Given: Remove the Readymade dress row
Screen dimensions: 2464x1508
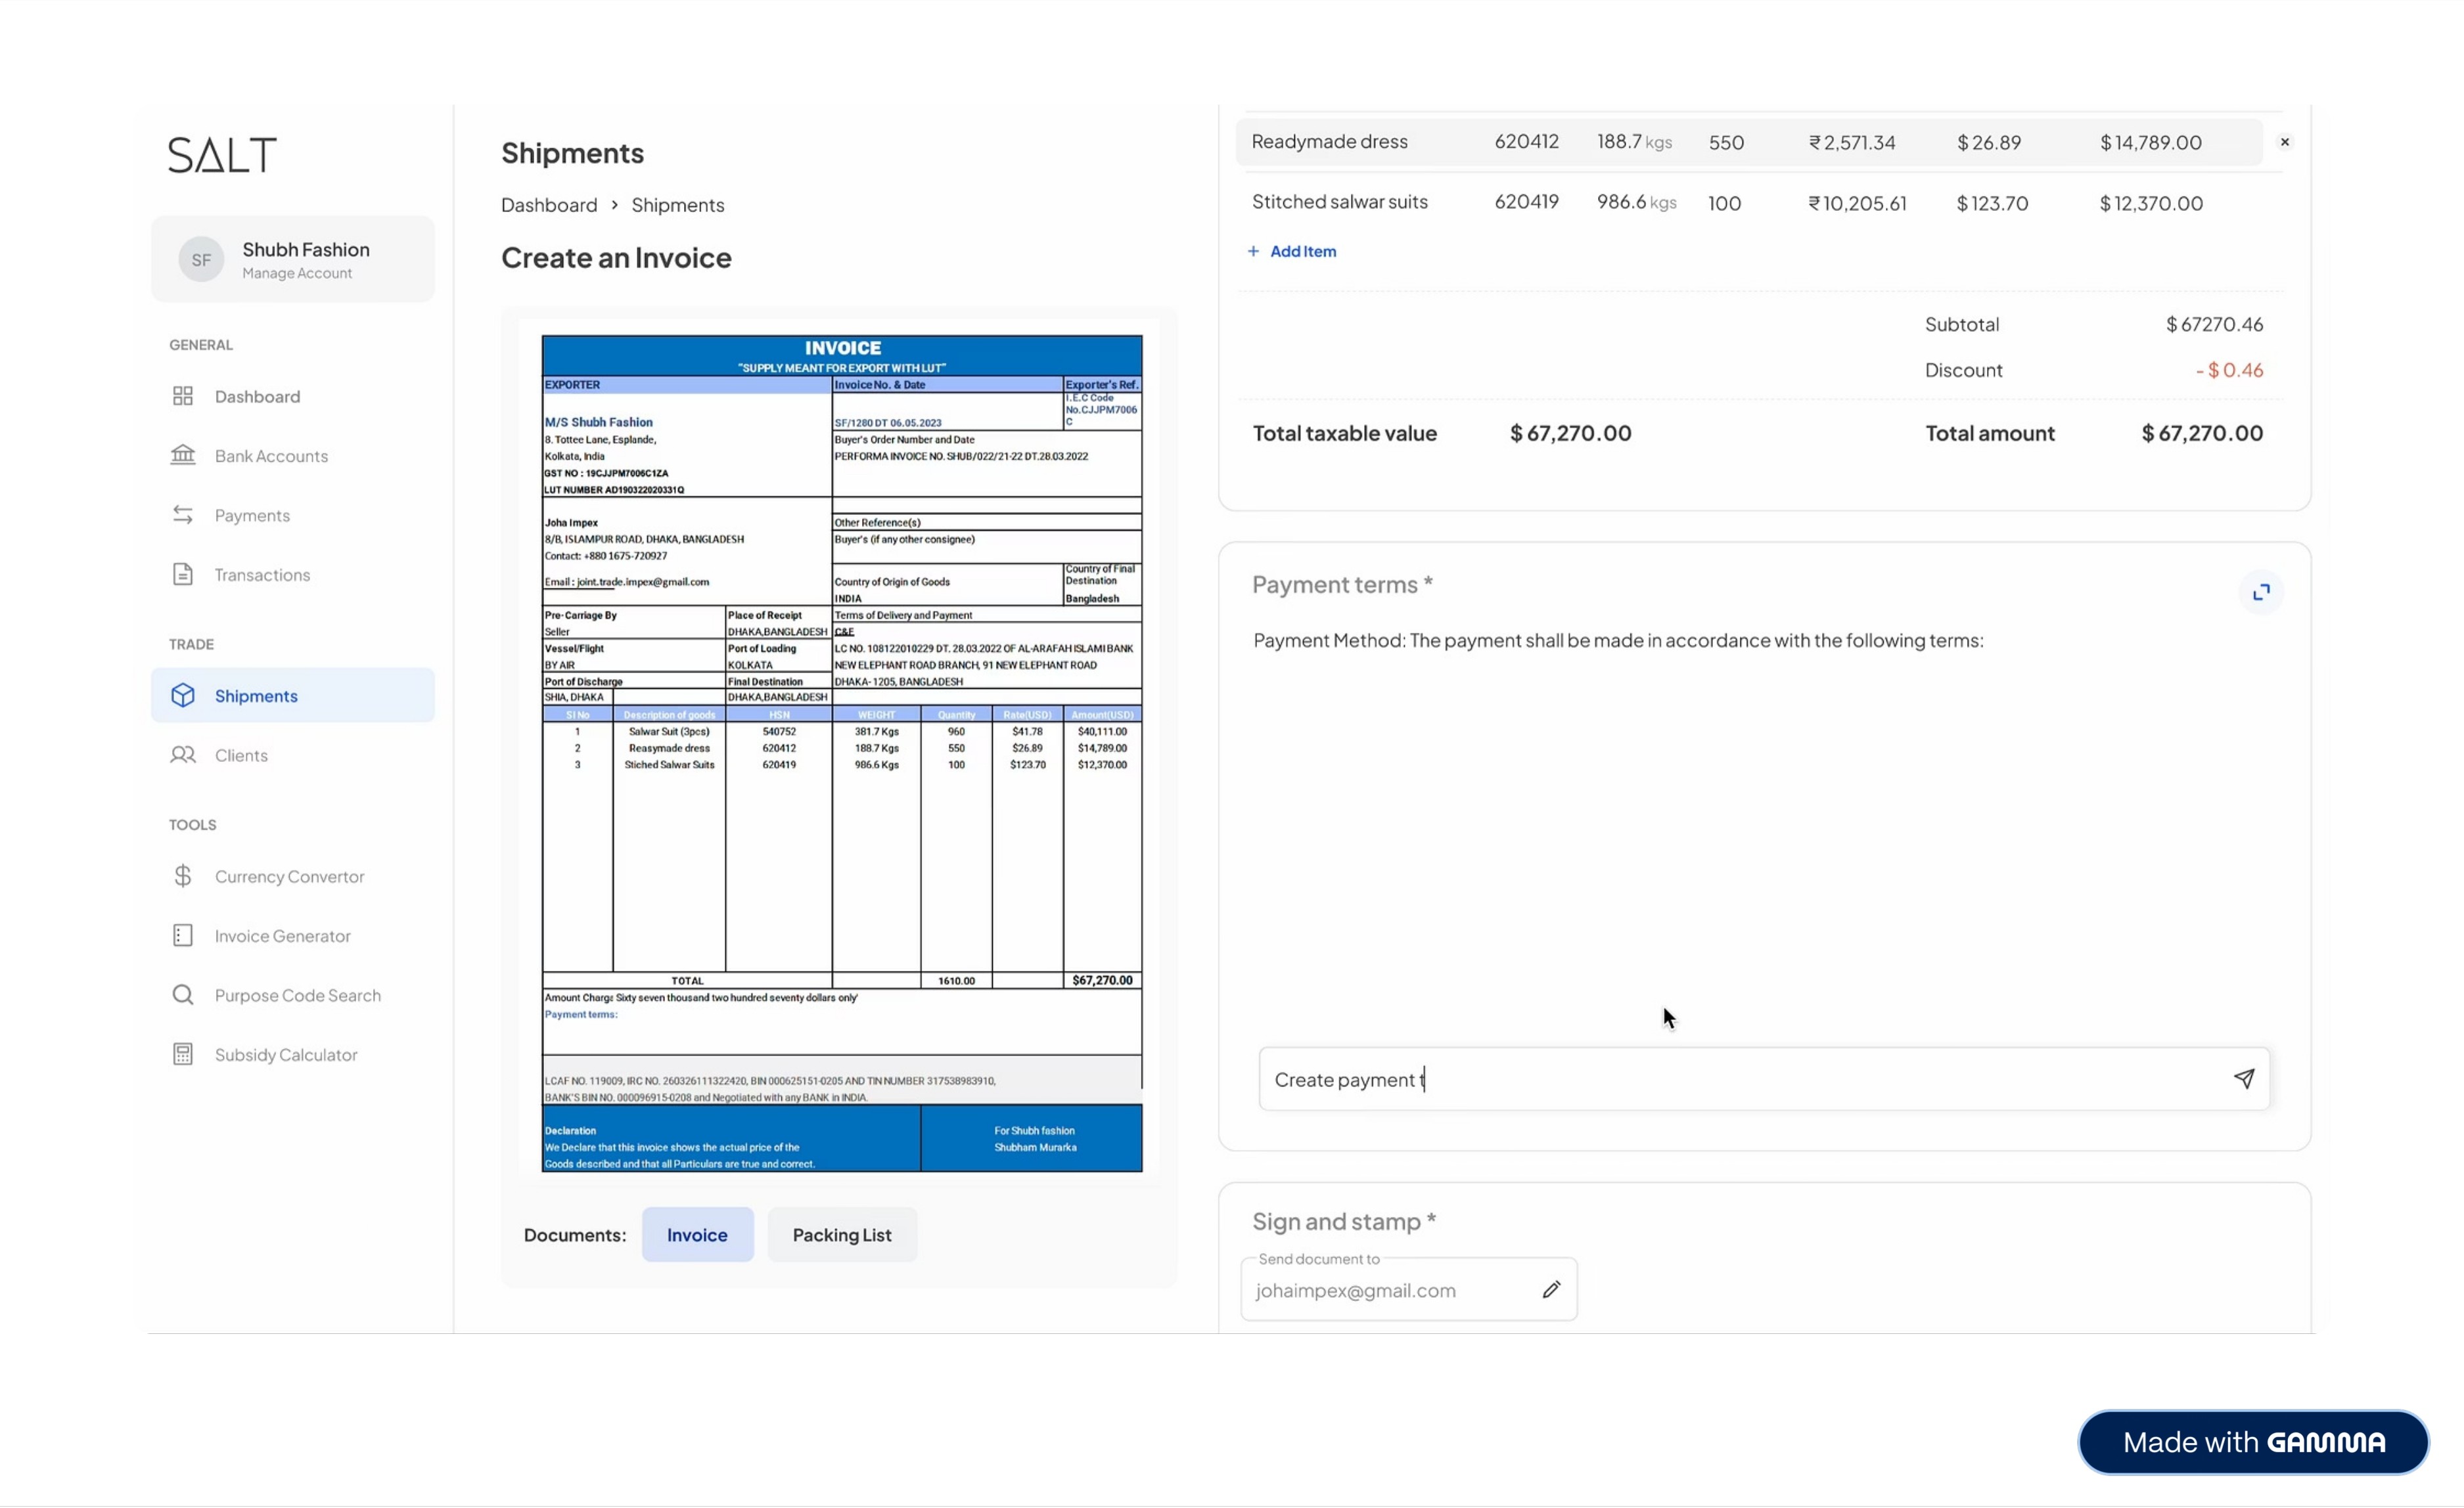Looking at the screenshot, I should (x=2284, y=142).
